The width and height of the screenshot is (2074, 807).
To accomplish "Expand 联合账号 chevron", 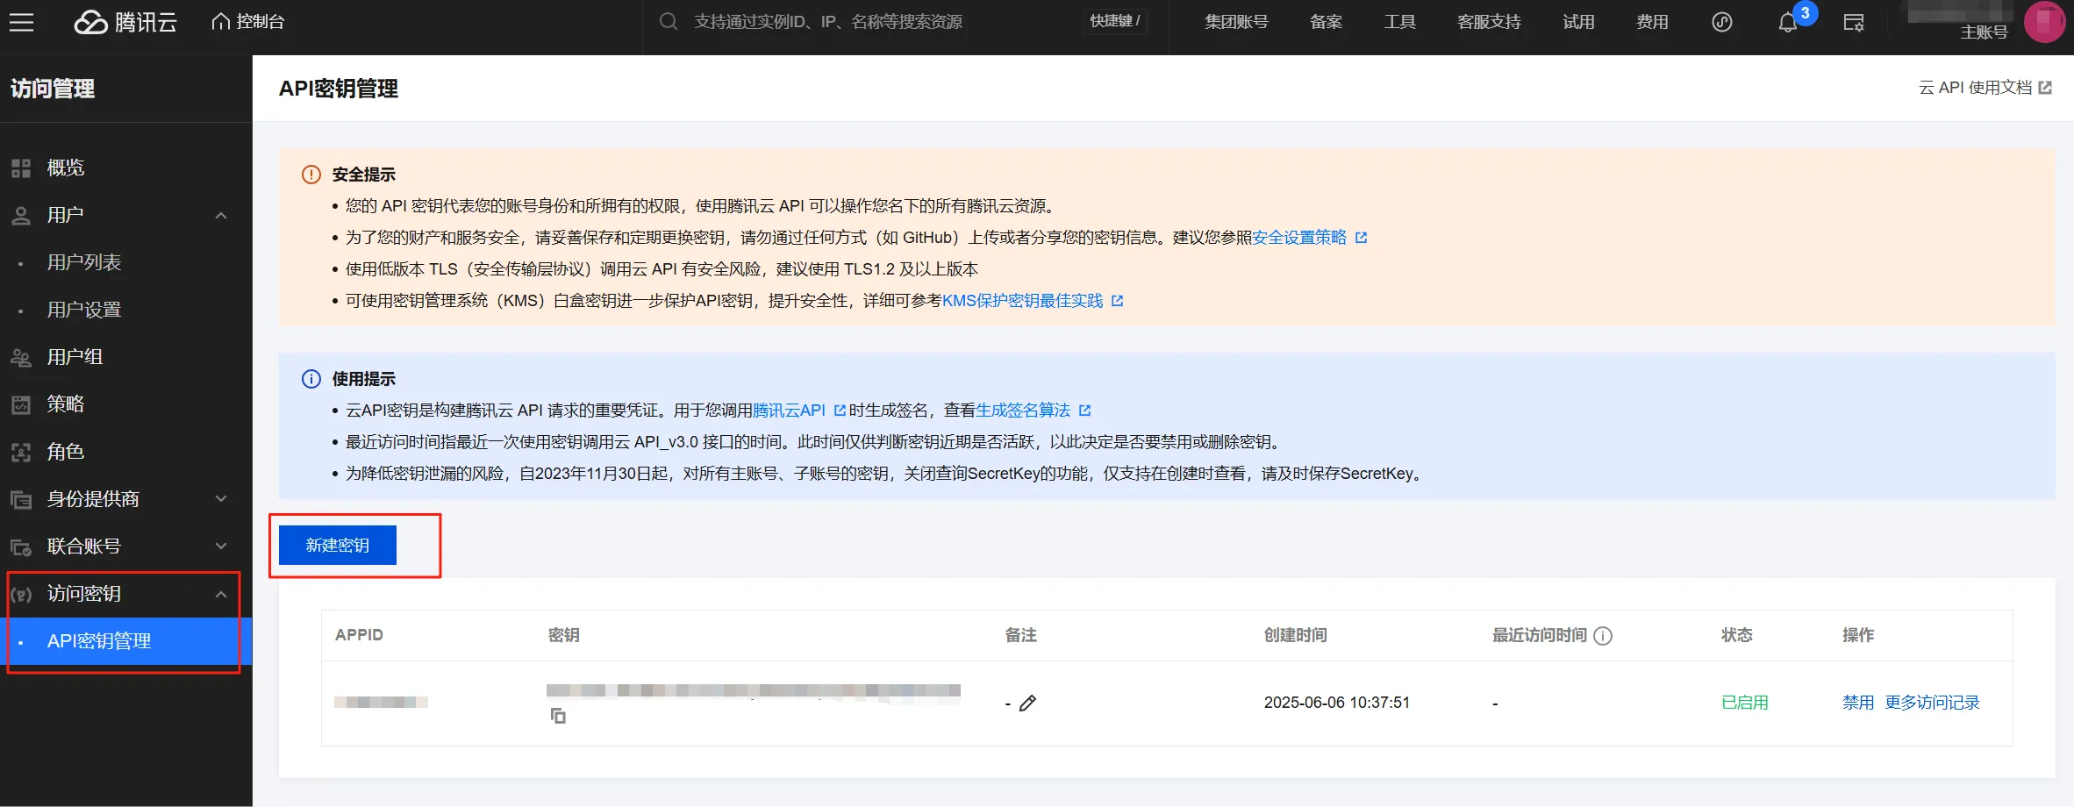I will pyautogui.click(x=221, y=546).
